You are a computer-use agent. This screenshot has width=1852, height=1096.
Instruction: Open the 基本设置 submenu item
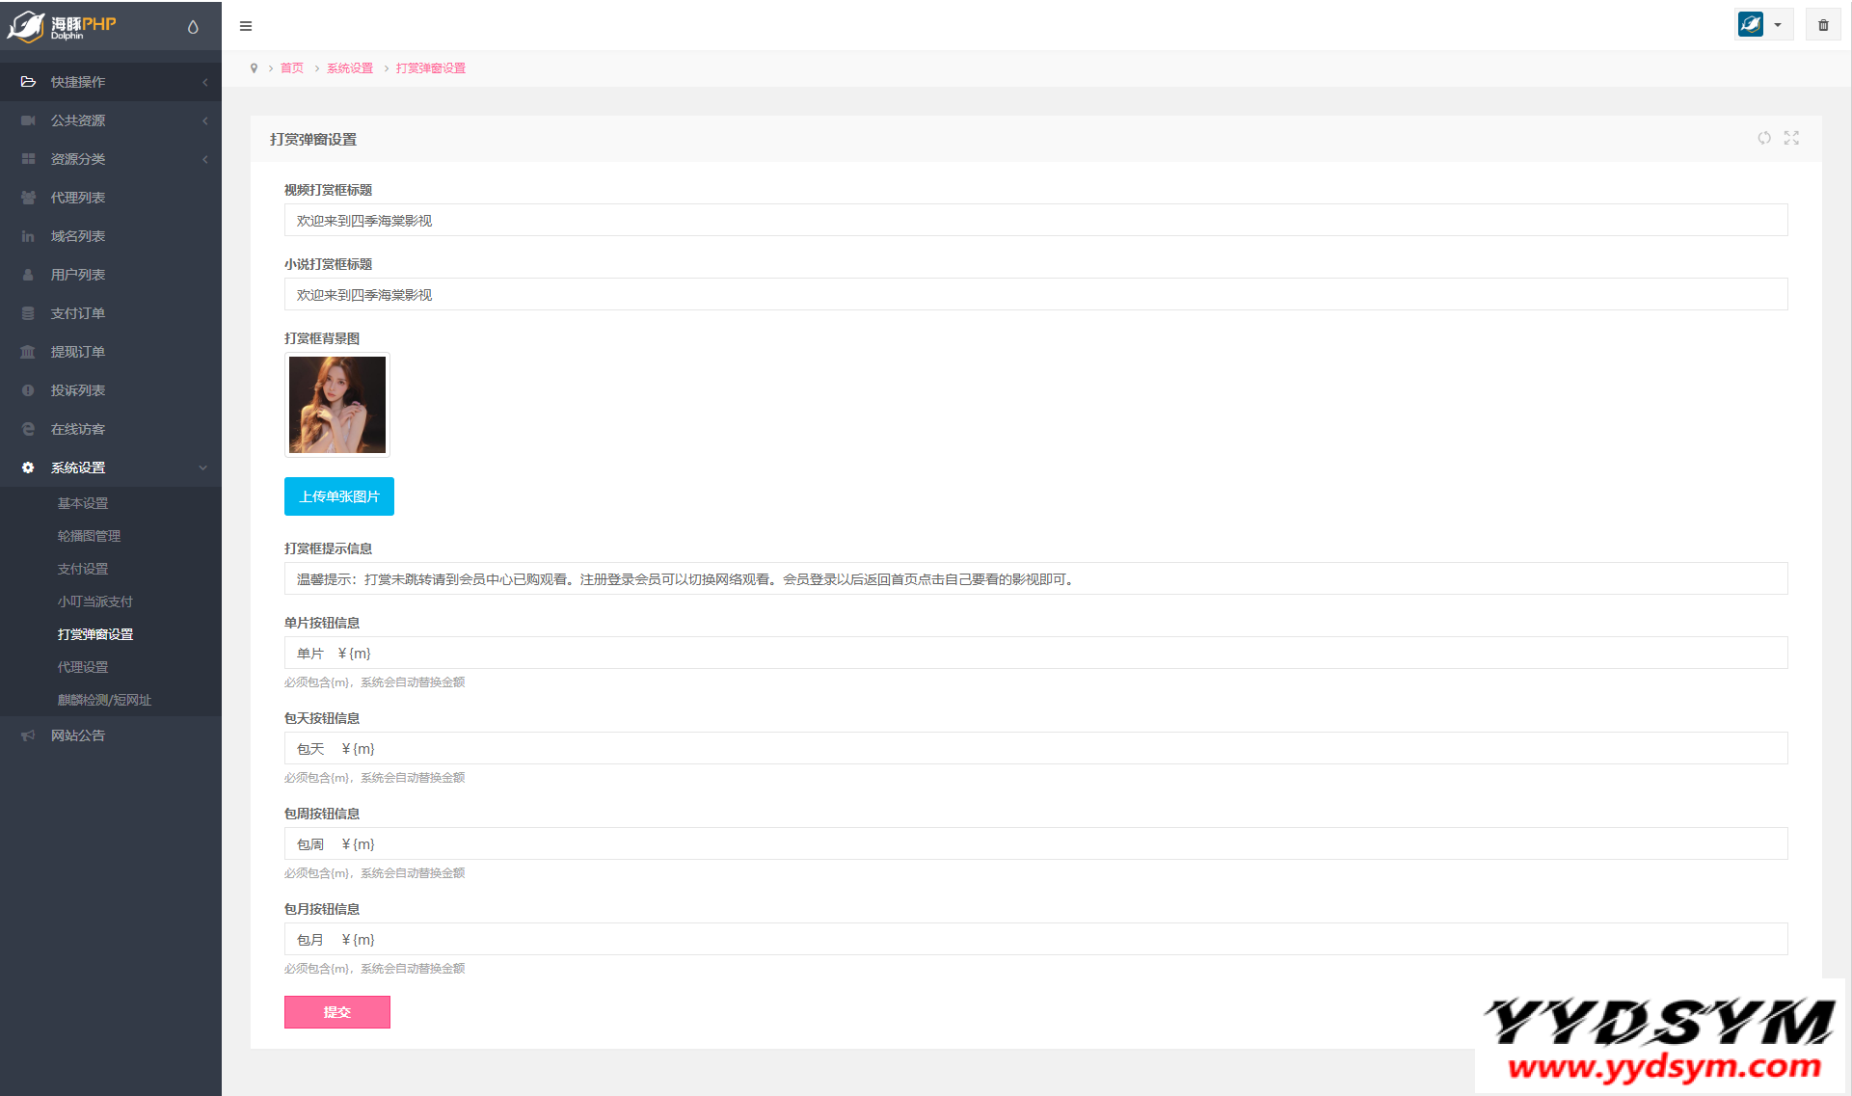click(83, 503)
